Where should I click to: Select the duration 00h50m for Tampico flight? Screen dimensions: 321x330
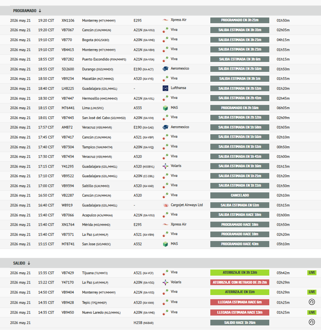pyautogui.click(x=283, y=147)
